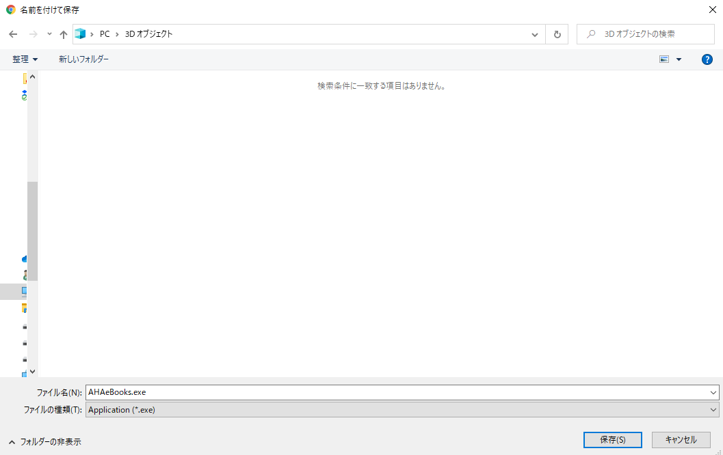The image size is (723, 455).
Task: Click 新しいフォルダー to create a folder
Action: click(x=83, y=59)
